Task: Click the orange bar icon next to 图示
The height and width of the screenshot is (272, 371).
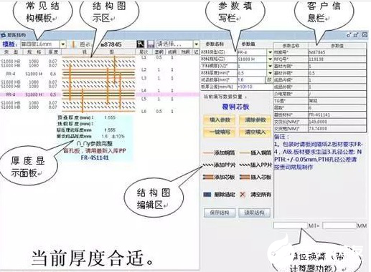Action: pyautogui.click(x=74, y=44)
